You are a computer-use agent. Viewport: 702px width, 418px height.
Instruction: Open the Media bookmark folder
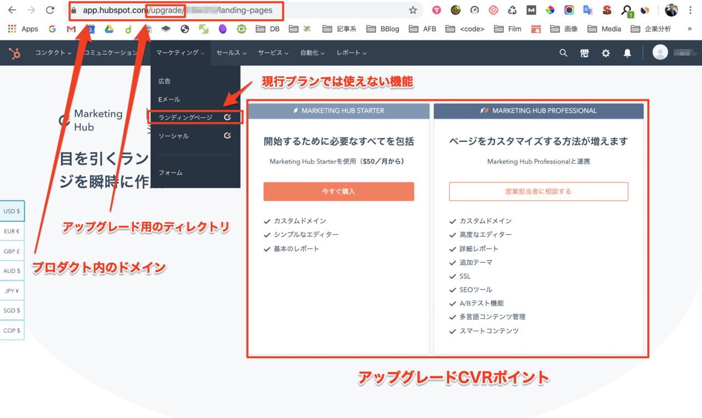click(604, 29)
